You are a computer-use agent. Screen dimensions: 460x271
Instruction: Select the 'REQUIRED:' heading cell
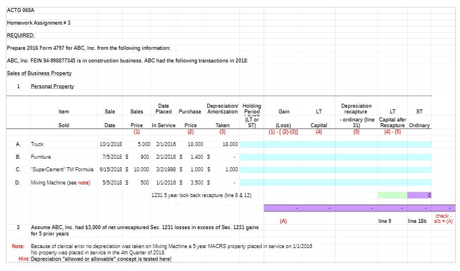(21, 36)
